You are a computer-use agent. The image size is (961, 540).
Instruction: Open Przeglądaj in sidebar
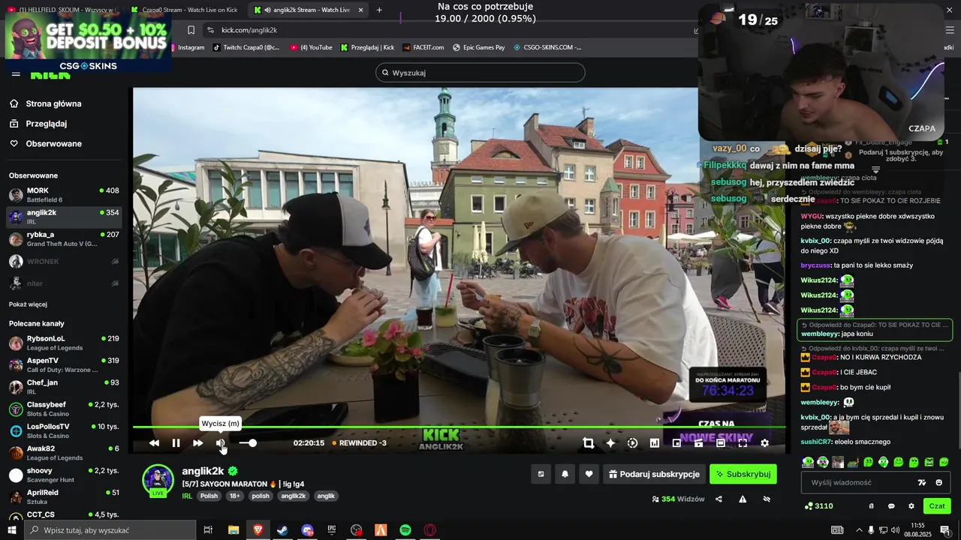click(46, 124)
